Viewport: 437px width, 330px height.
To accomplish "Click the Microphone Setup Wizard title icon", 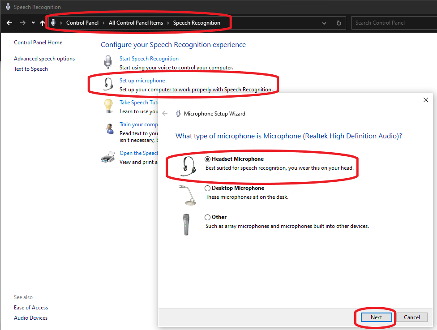I will [x=178, y=113].
